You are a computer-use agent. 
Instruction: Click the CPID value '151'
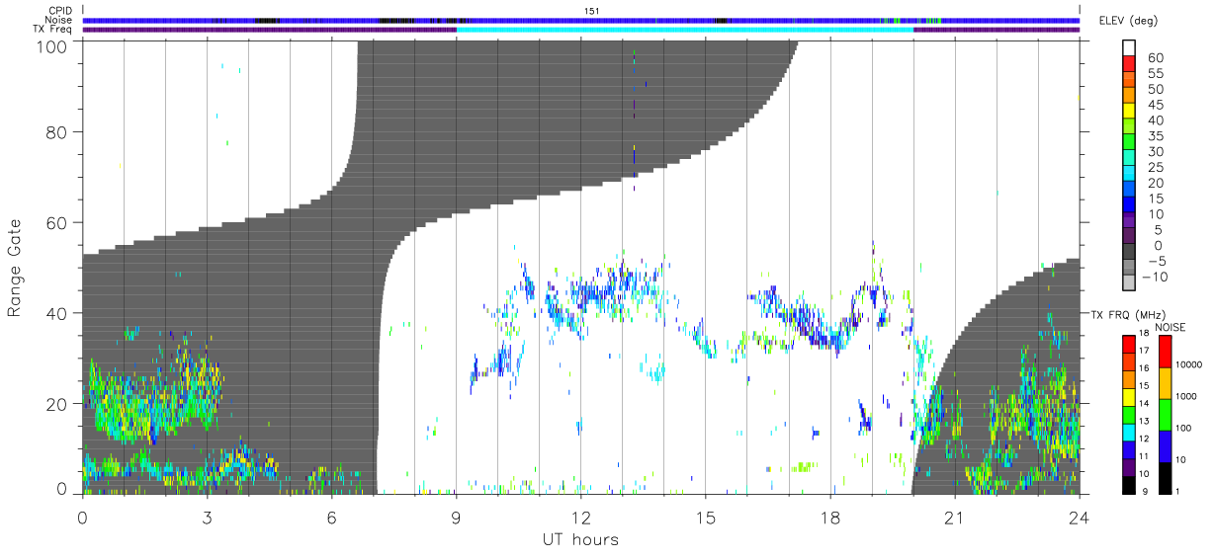(590, 10)
